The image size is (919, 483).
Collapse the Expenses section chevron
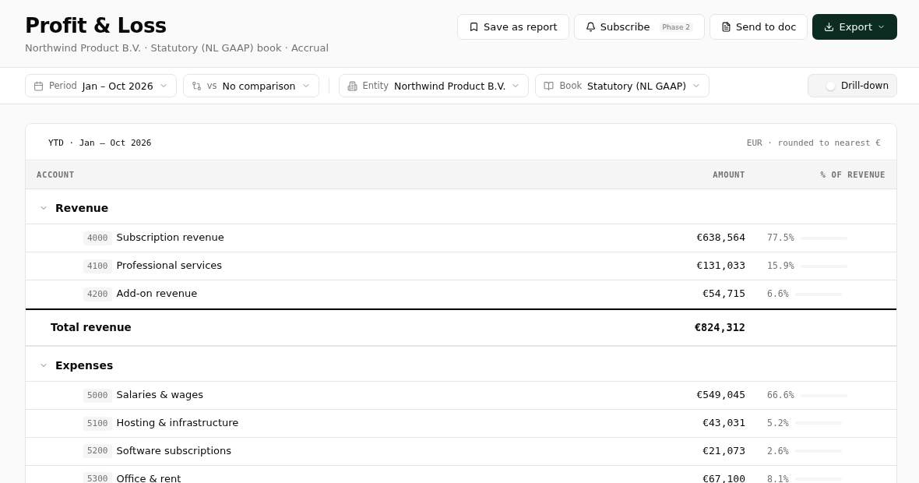click(x=44, y=365)
